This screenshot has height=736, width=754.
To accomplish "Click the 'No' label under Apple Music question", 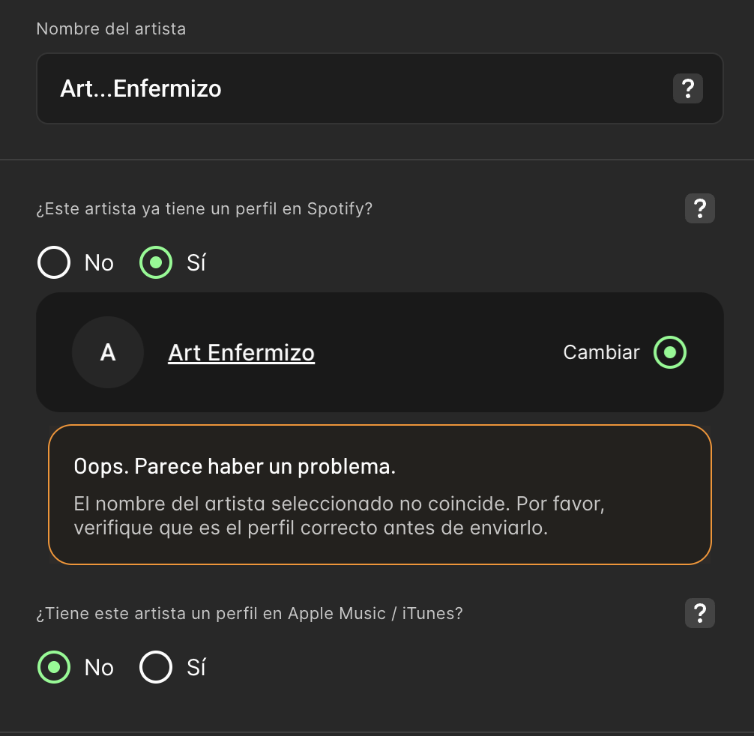I will pos(99,668).
